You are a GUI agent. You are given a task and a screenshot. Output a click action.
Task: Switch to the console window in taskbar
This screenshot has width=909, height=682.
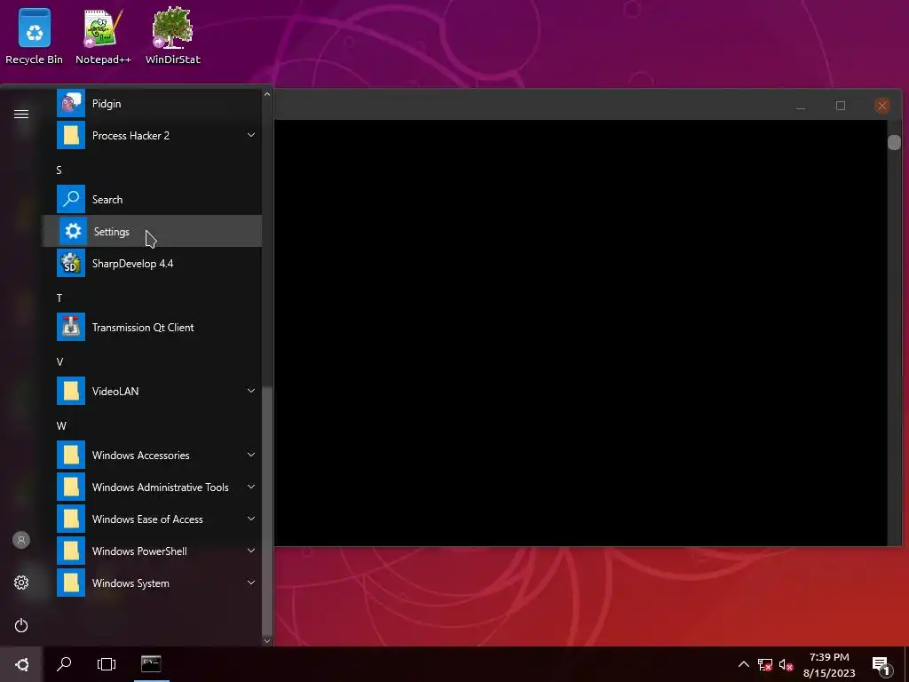click(151, 664)
